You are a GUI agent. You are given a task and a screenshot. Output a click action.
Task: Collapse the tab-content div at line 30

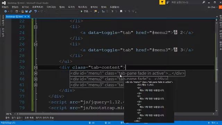point(36,67)
